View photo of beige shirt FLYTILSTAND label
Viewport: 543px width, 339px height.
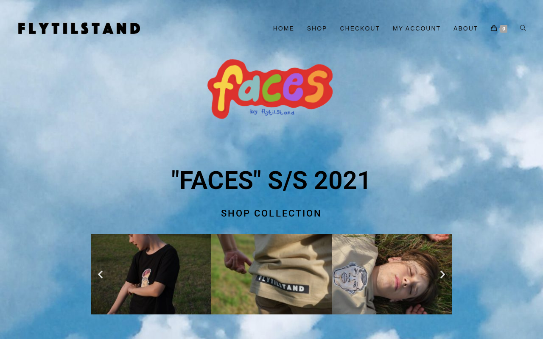271,274
